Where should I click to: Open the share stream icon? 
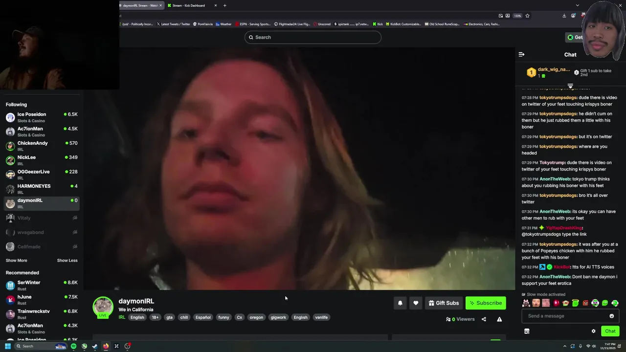click(484, 319)
